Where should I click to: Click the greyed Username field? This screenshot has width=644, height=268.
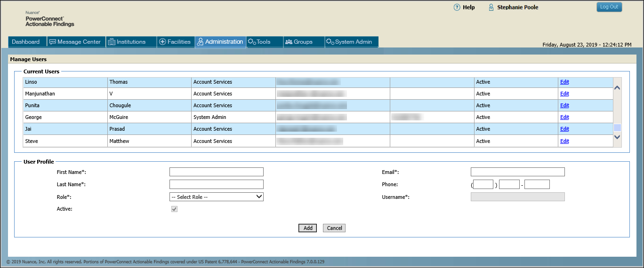(x=518, y=197)
